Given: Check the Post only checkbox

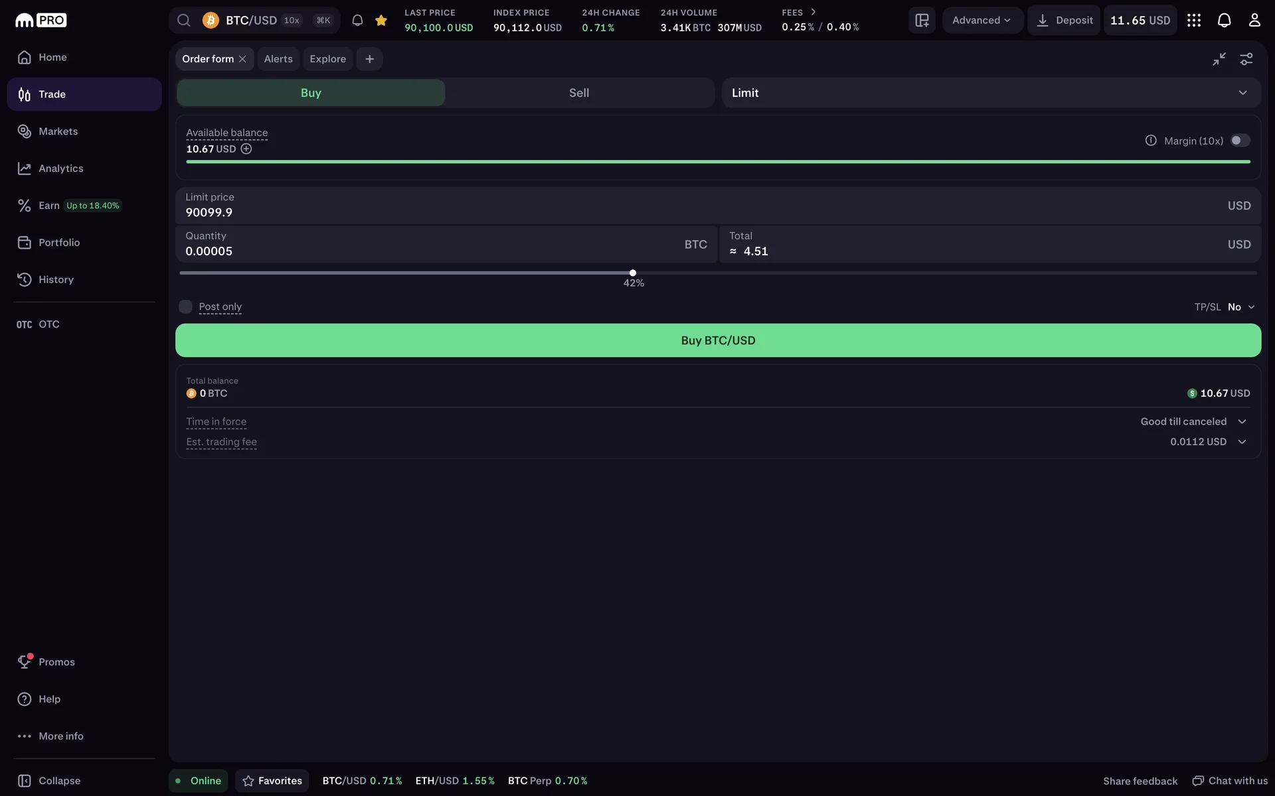Looking at the screenshot, I should coord(185,306).
